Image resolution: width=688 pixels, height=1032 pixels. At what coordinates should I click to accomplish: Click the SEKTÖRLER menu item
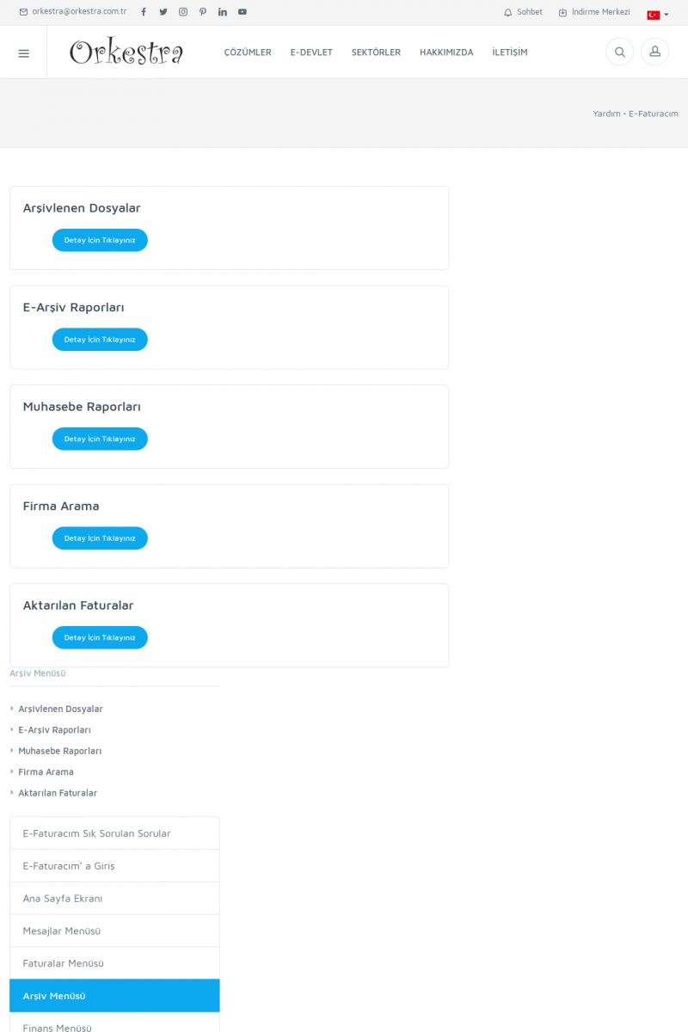(x=376, y=52)
